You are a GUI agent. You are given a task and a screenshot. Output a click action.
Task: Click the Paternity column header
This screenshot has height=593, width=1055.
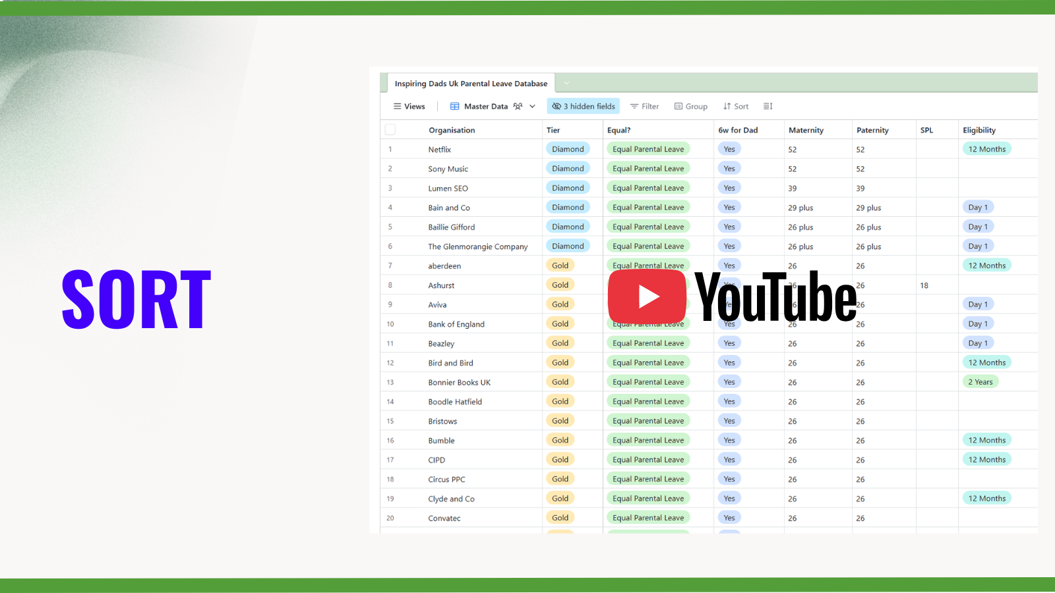click(872, 130)
